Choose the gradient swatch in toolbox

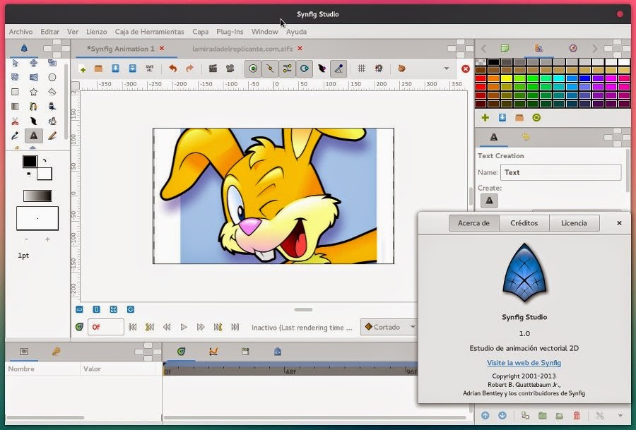coord(37,196)
